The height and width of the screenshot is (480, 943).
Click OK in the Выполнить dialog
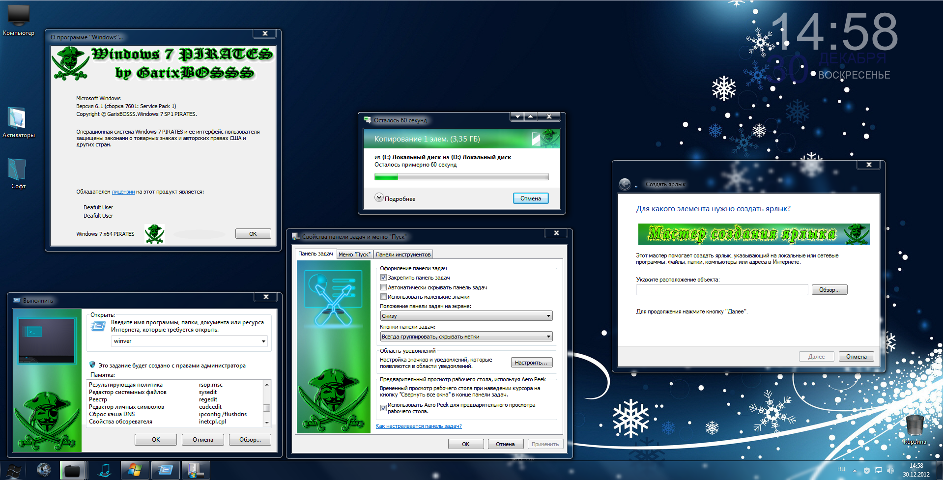click(x=156, y=440)
